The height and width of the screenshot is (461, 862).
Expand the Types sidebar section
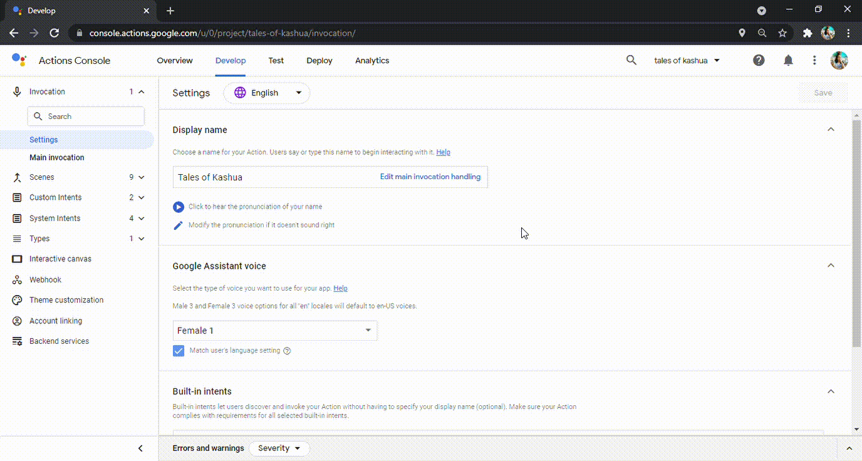142,239
